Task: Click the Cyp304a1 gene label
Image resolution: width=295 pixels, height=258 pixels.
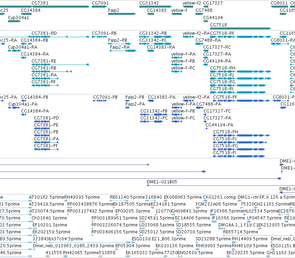Action: click(18, 17)
